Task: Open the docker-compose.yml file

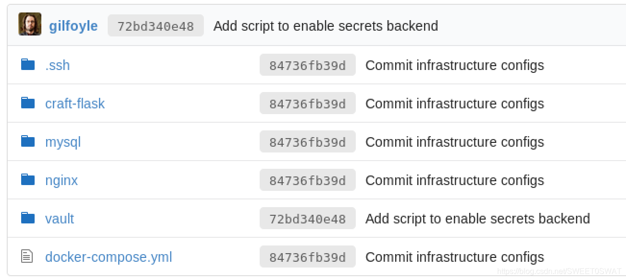Action: click(x=109, y=257)
